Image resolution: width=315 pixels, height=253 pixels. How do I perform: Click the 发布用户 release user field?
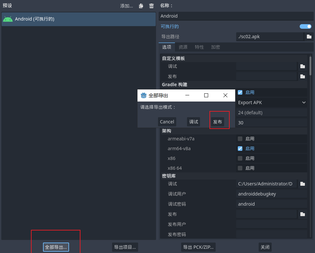click(x=272, y=224)
